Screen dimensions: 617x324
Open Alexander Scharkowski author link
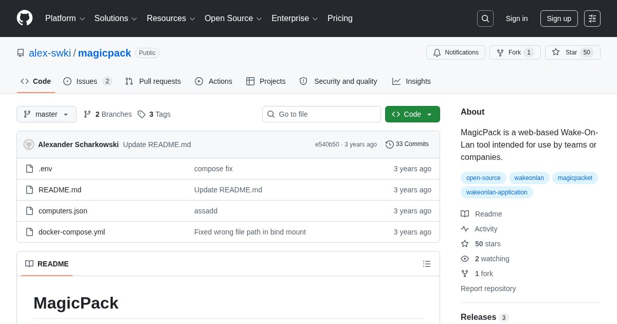(x=78, y=145)
